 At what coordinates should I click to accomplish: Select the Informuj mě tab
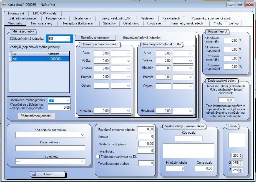coord(16,13)
